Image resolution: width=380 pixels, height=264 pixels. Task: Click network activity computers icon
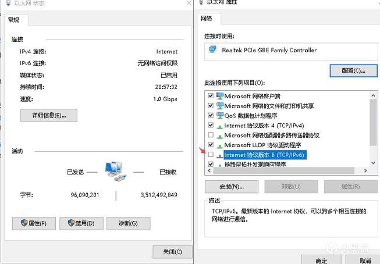(116, 172)
